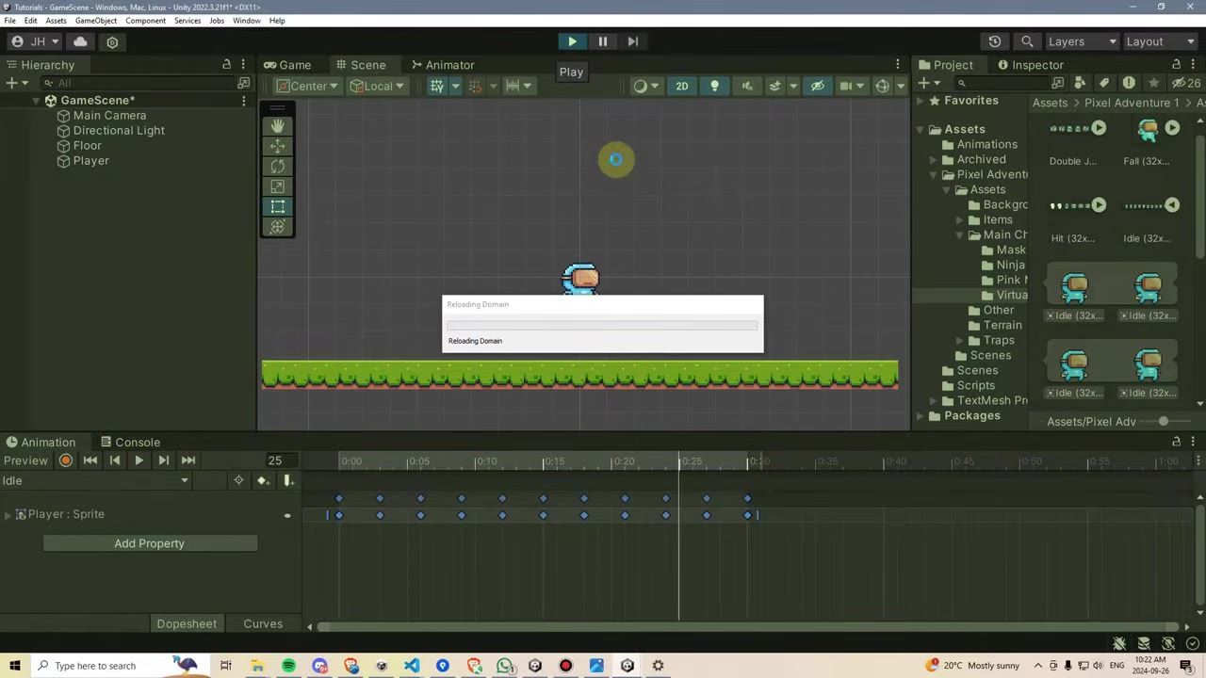Click the Pause button in toolbar
The height and width of the screenshot is (678, 1206).
point(603,41)
